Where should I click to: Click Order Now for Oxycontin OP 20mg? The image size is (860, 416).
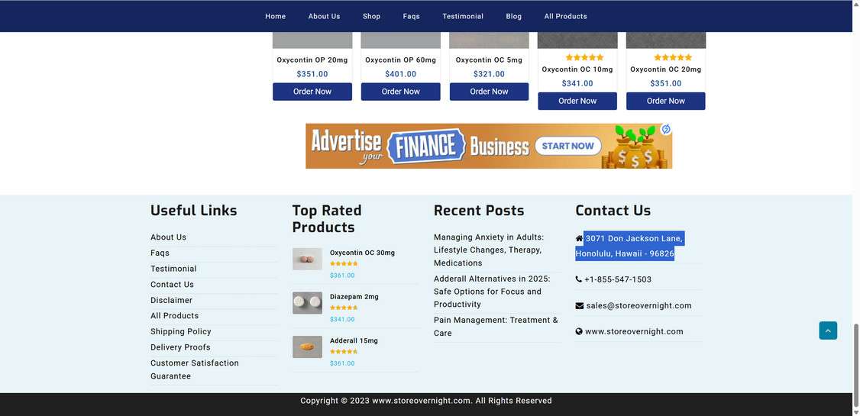click(x=312, y=92)
